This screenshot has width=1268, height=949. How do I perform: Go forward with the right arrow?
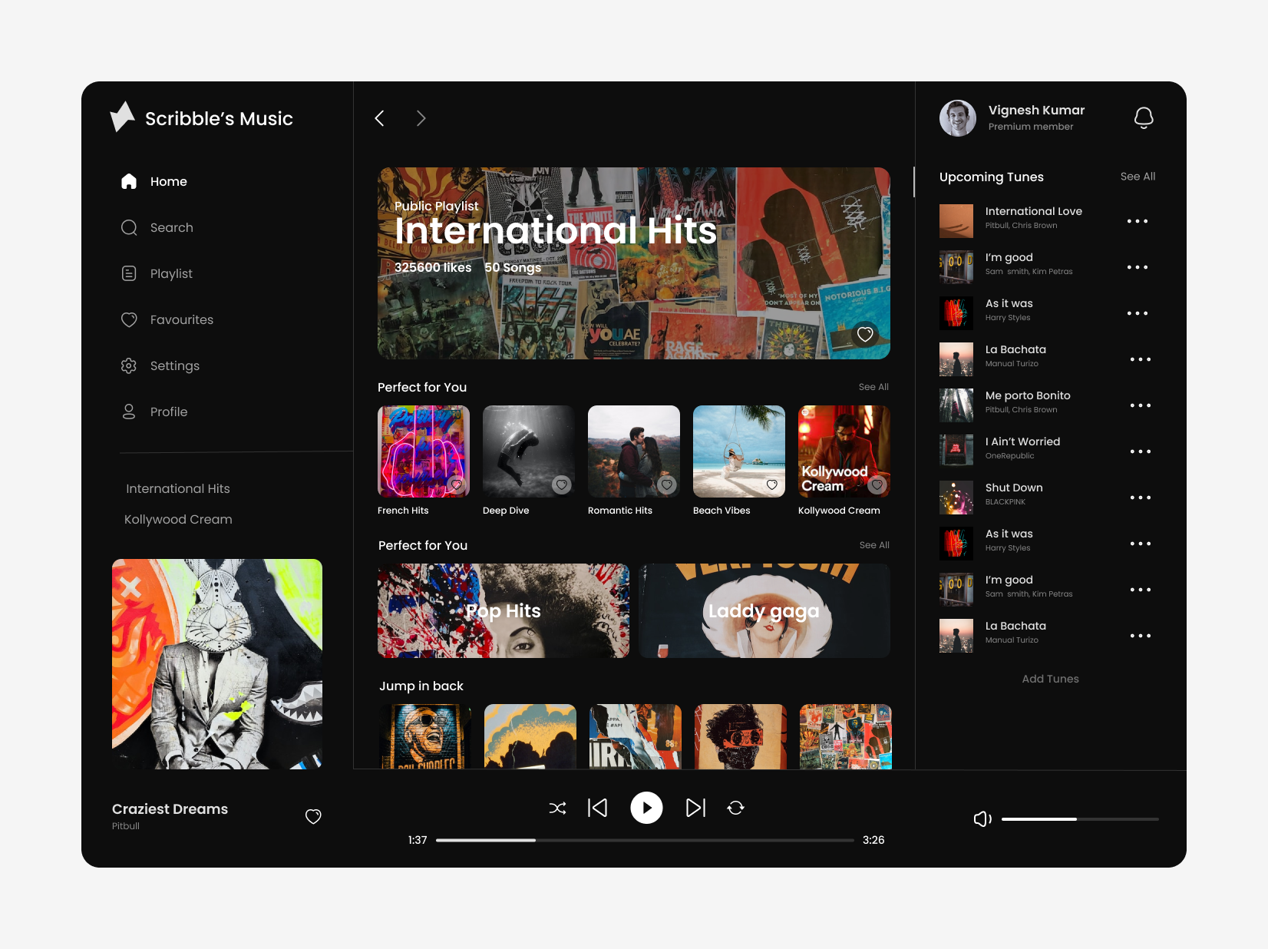point(421,118)
